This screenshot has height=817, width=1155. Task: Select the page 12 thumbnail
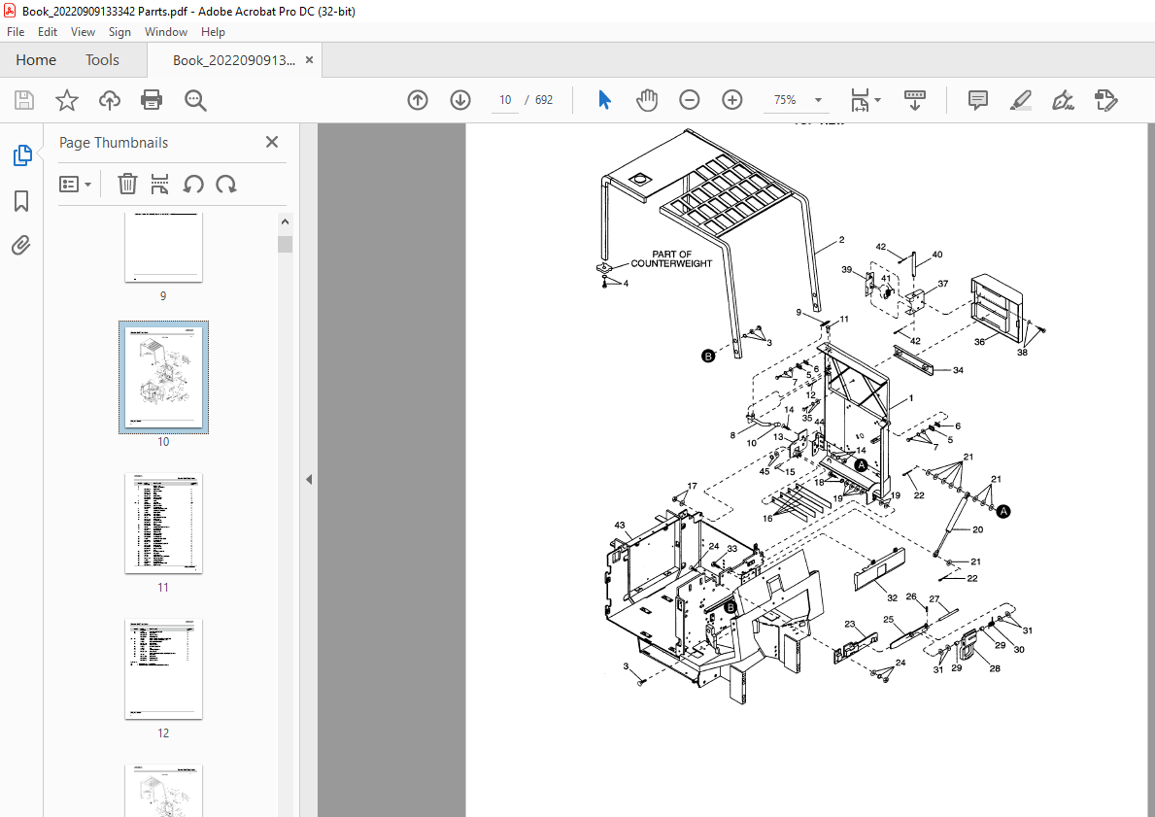point(163,669)
